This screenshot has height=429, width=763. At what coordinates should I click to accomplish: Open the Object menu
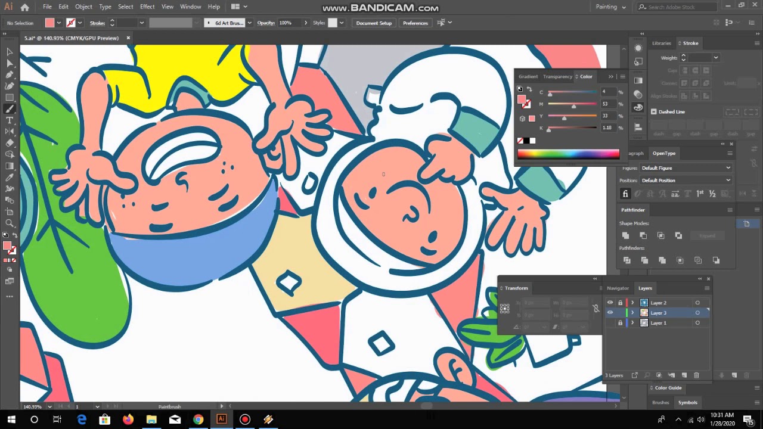(83, 7)
